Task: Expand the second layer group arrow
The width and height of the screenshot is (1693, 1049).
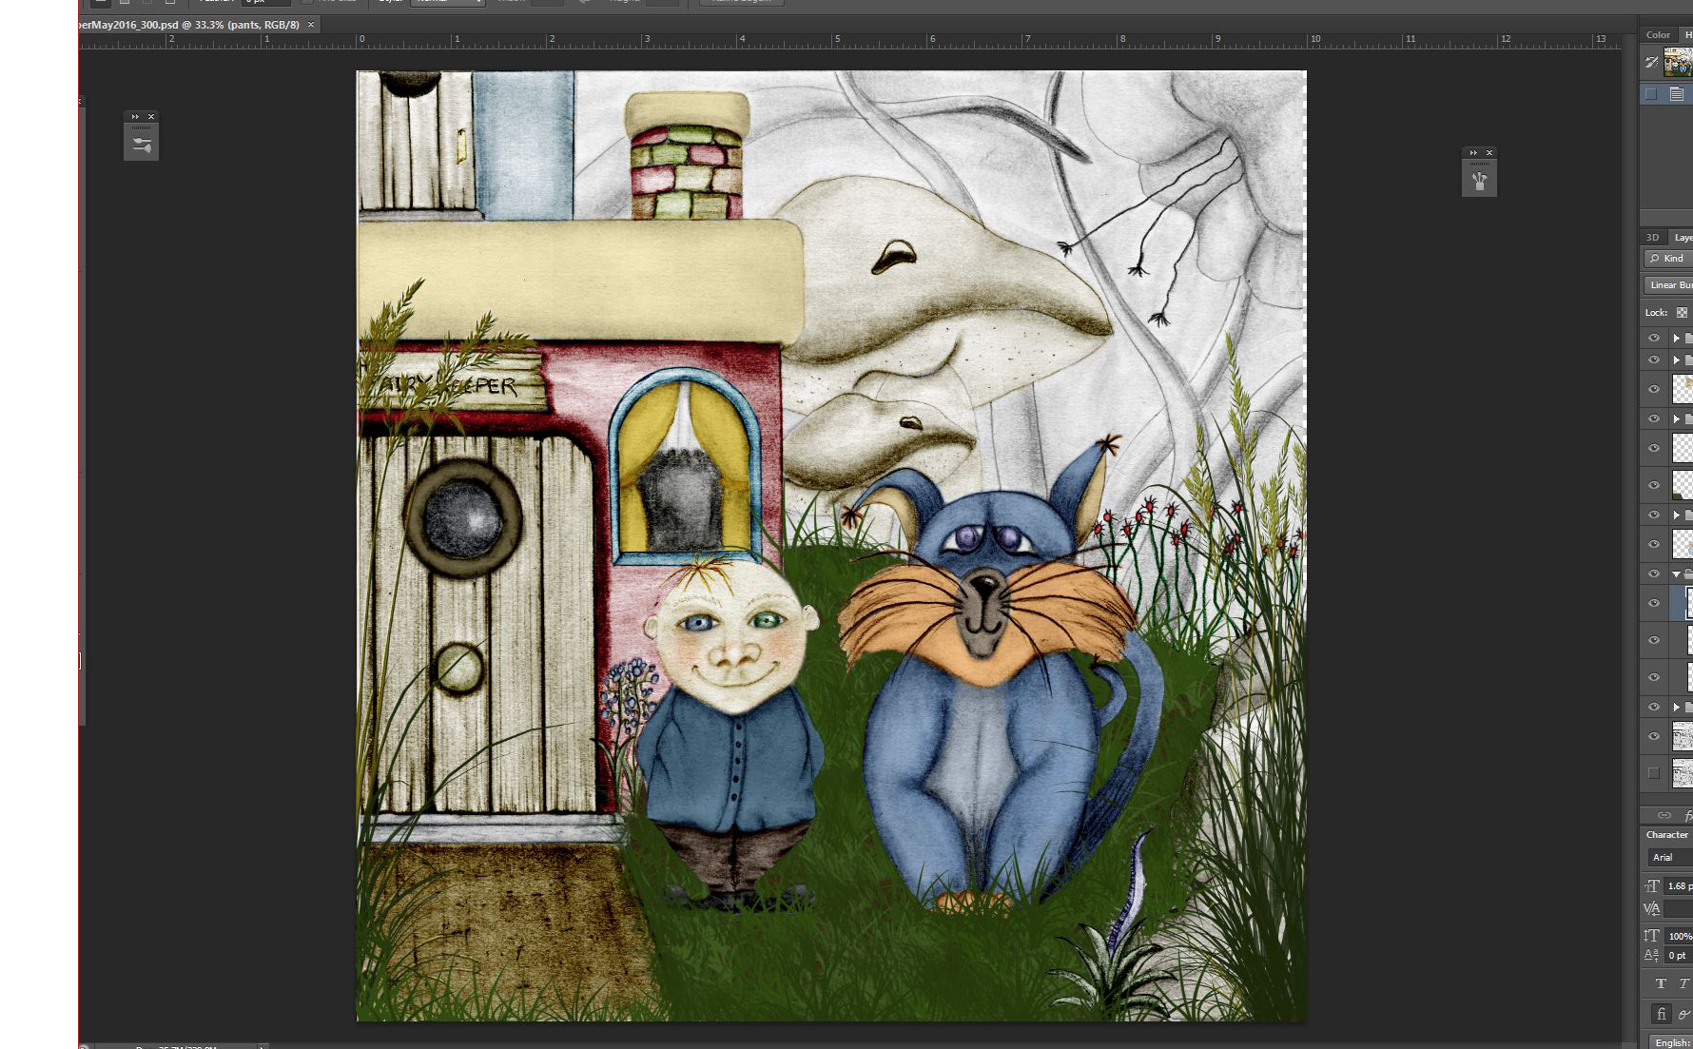Action: point(1676,359)
